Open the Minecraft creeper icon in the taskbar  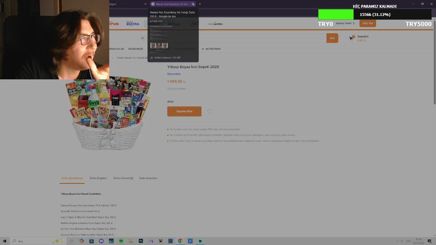tap(160, 241)
